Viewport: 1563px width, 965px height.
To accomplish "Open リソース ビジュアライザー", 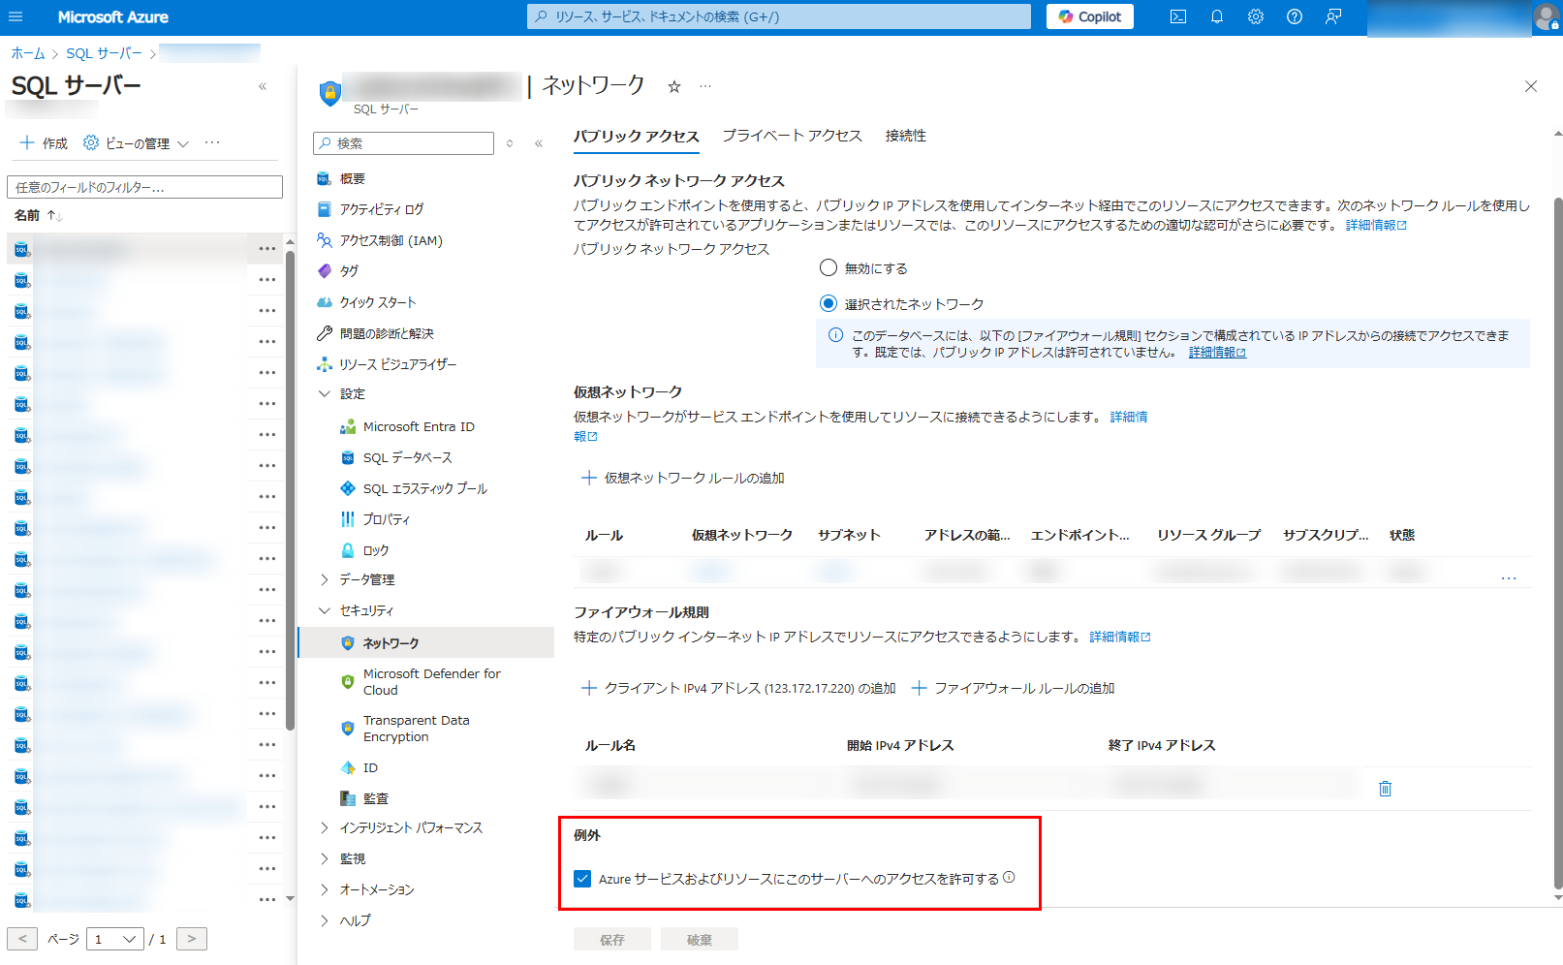I will [397, 364].
